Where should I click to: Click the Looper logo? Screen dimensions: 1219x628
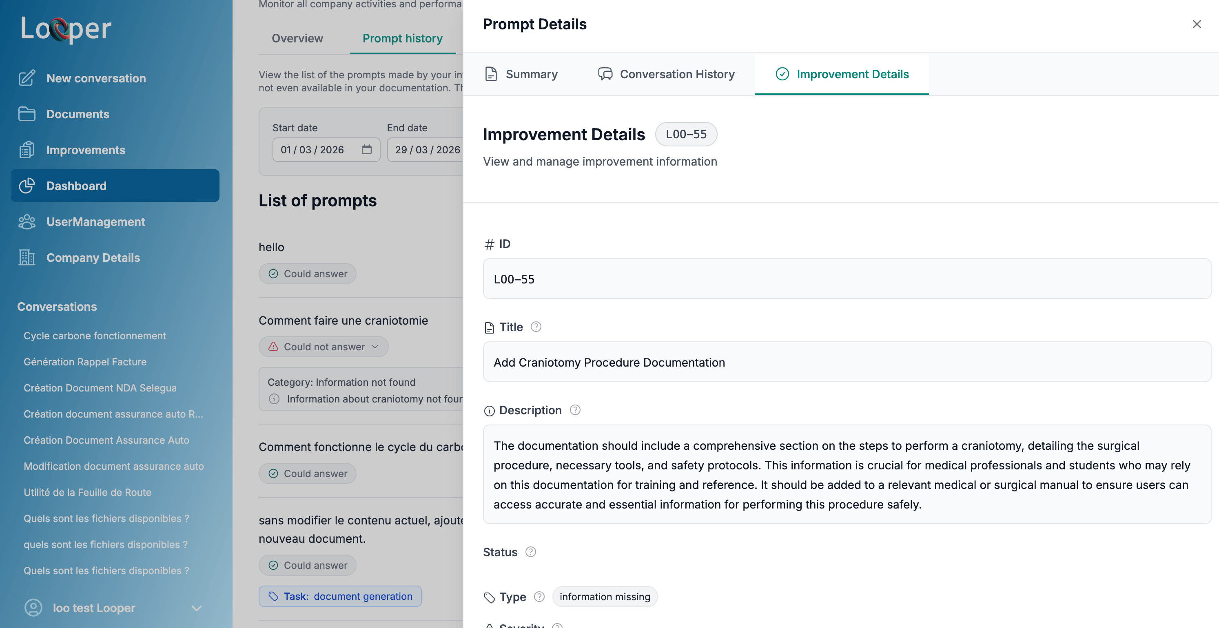pyautogui.click(x=66, y=29)
